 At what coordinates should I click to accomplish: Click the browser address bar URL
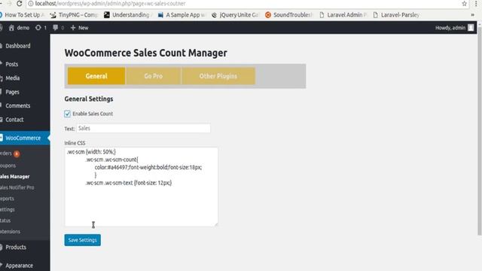click(110, 4)
